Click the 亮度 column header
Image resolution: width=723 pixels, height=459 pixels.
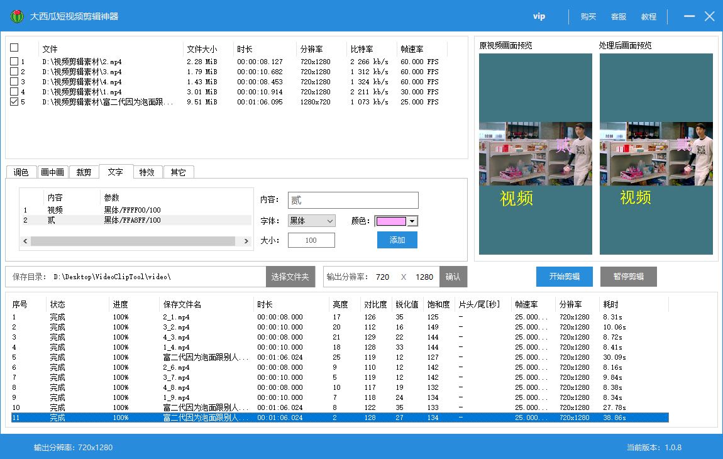point(340,304)
